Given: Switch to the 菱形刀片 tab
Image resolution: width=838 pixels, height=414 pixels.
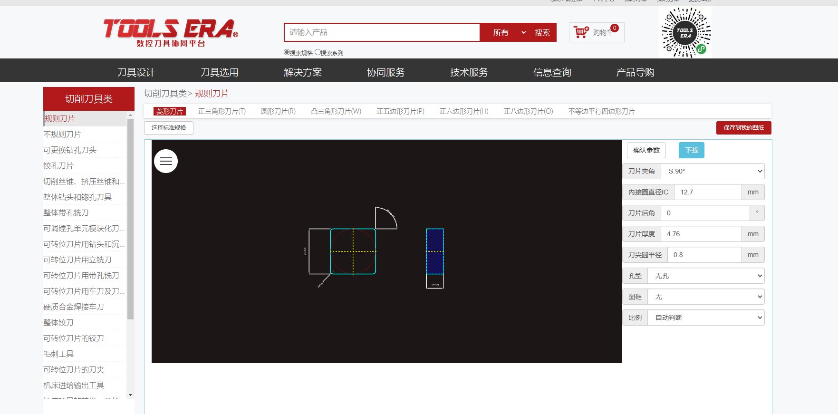Looking at the screenshot, I should point(170,111).
